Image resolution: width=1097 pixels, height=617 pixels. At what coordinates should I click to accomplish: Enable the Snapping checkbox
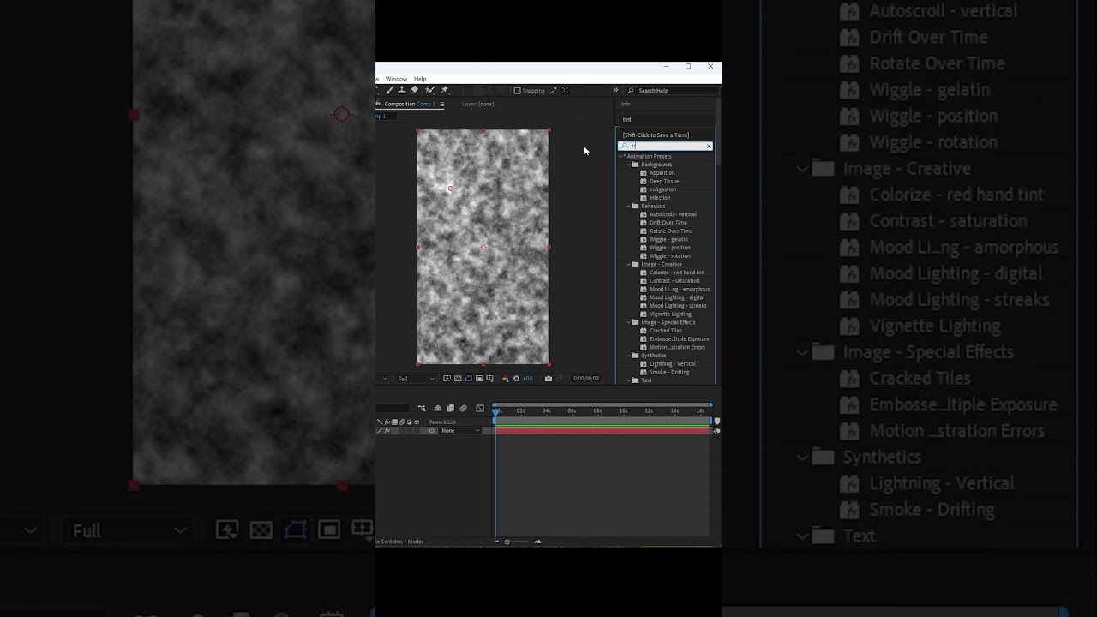click(x=517, y=91)
